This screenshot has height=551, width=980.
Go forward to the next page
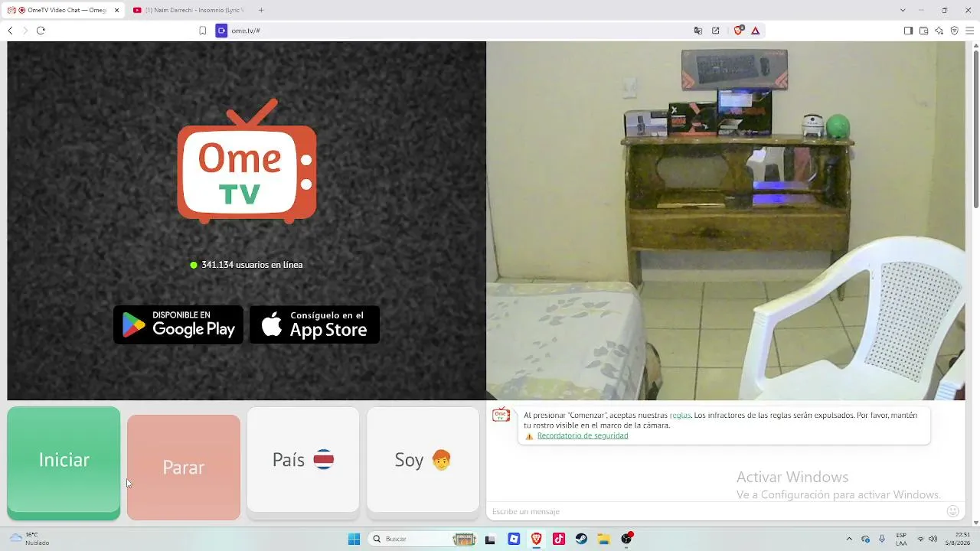pos(25,31)
